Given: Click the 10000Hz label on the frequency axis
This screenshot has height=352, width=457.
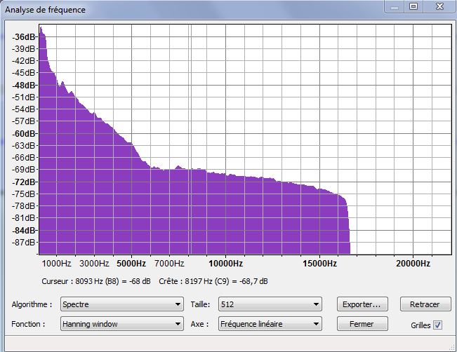Looking at the screenshot, I should pos(225,264).
